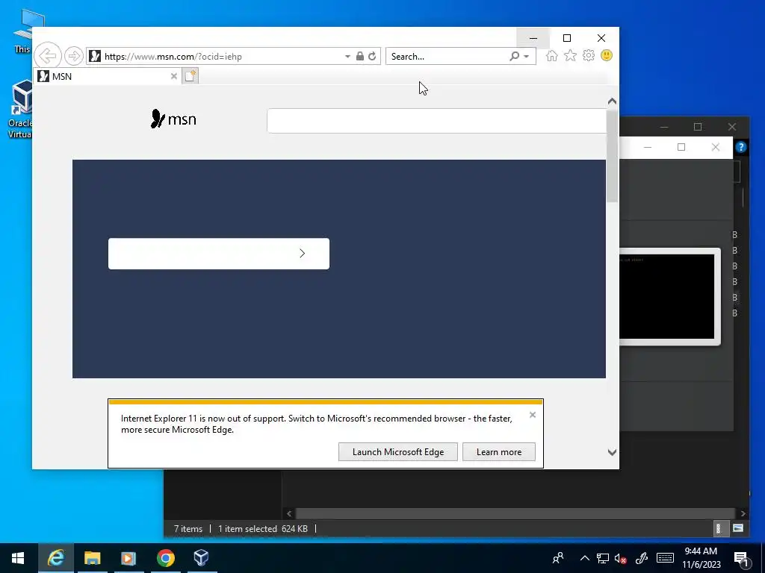Select the MSN tab
765x573 pixels.
pyautogui.click(x=108, y=76)
